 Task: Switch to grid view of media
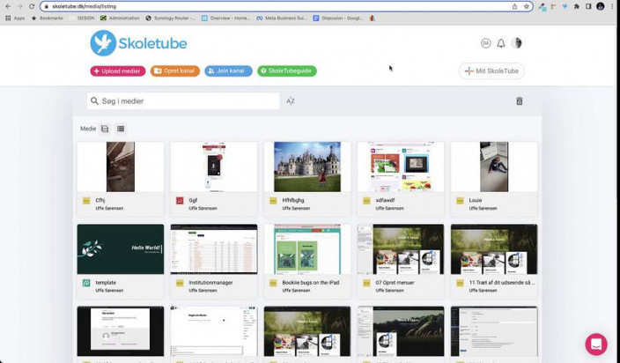(x=105, y=129)
